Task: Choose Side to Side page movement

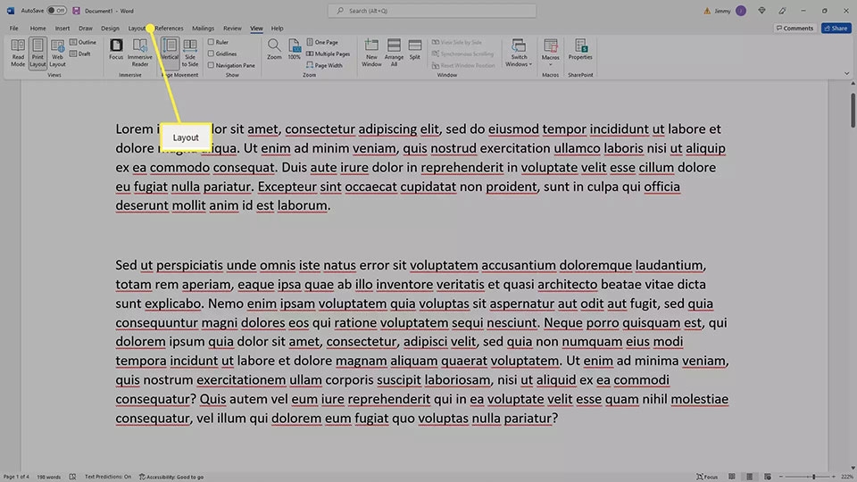Action: click(x=189, y=53)
